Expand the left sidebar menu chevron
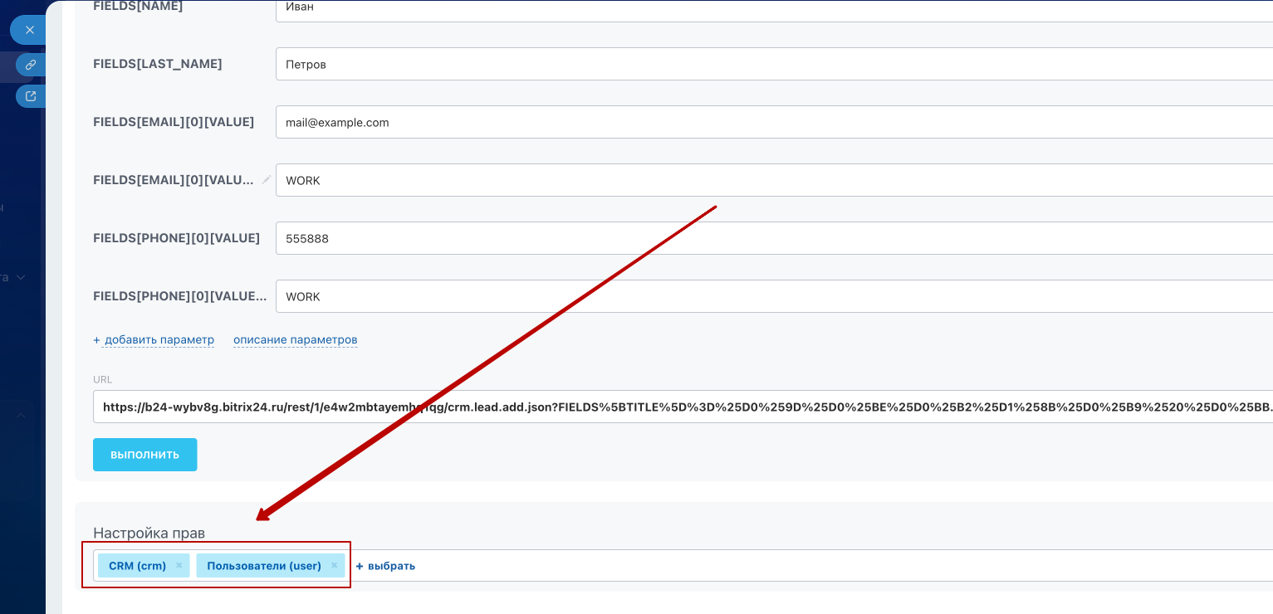The height and width of the screenshot is (614, 1273). click(x=21, y=277)
